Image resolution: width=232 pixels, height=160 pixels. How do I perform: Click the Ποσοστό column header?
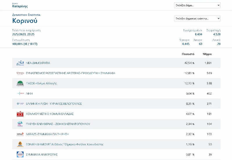click(x=188, y=54)
